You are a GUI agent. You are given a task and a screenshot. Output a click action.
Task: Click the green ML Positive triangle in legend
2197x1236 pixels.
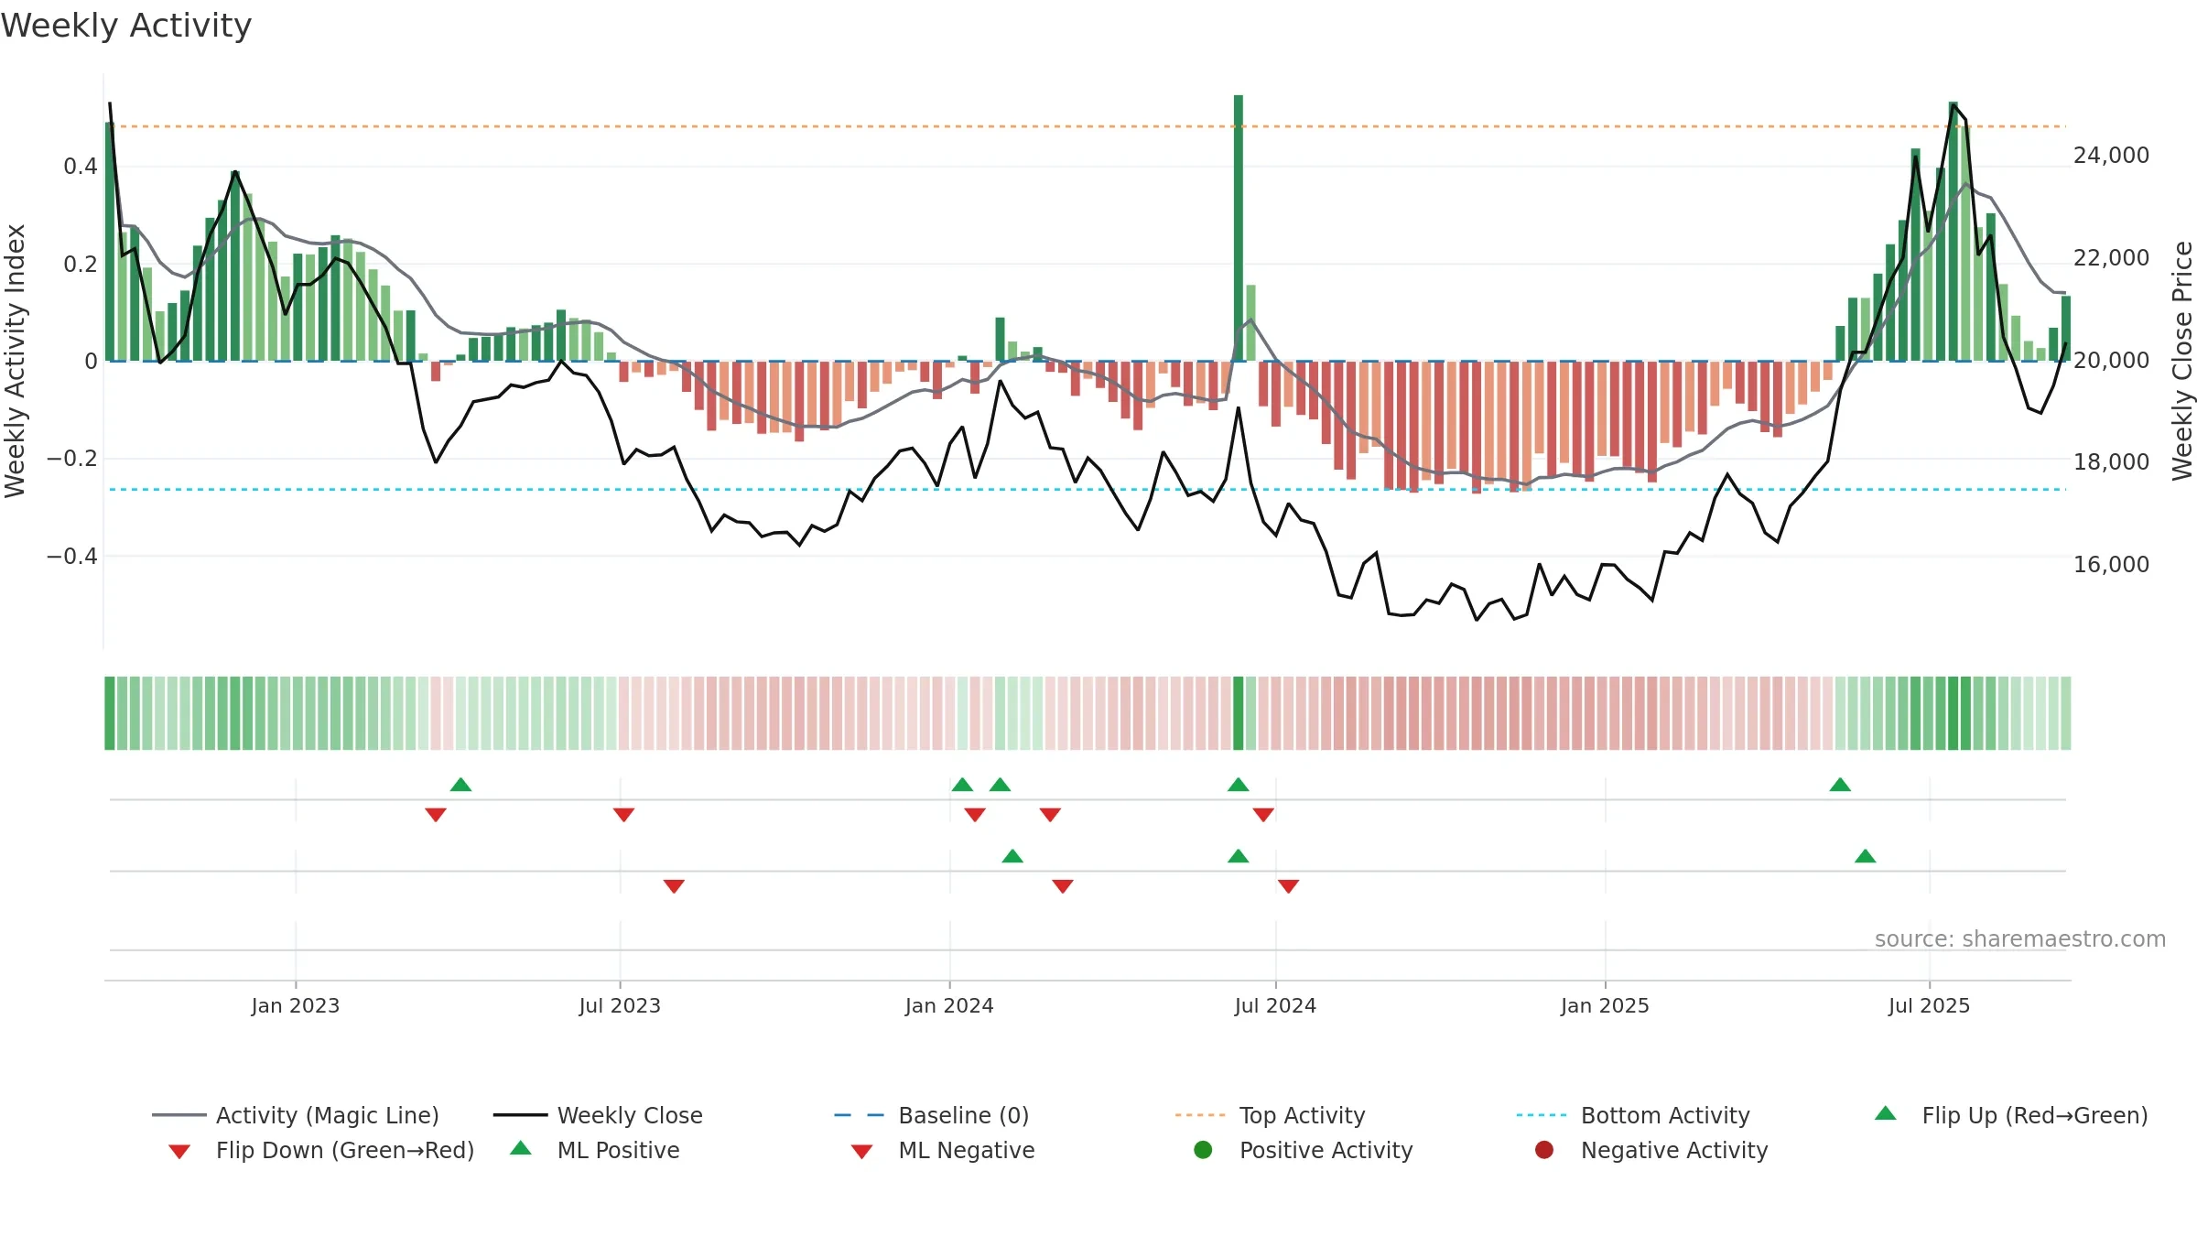click(521, 1148)
